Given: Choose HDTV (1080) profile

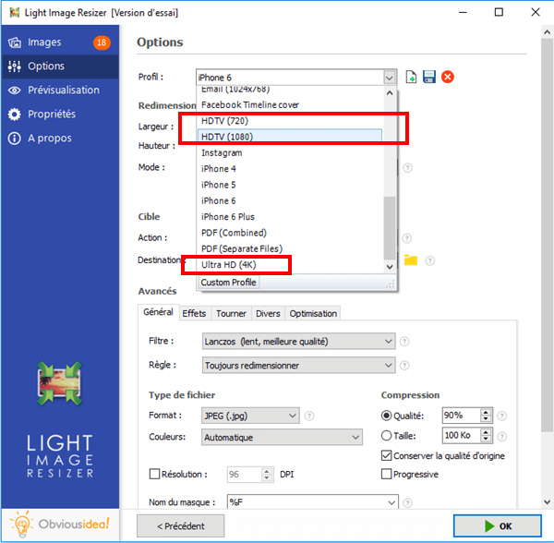Looking at the screenshot, I should (x=290, y=137).
